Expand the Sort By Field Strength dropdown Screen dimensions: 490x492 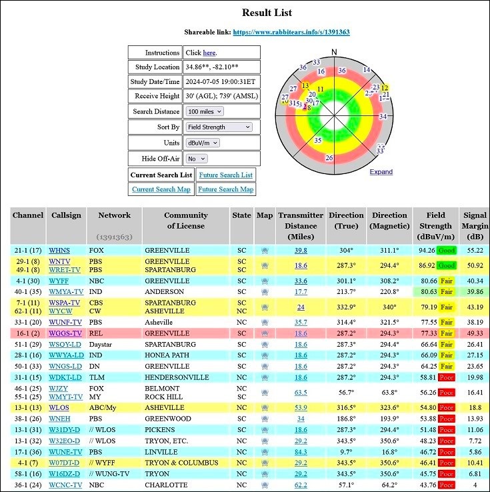[x=219, y=127]
